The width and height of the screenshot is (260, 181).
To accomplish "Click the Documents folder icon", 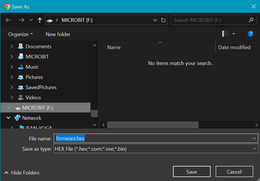I will [x=20, y=46].
